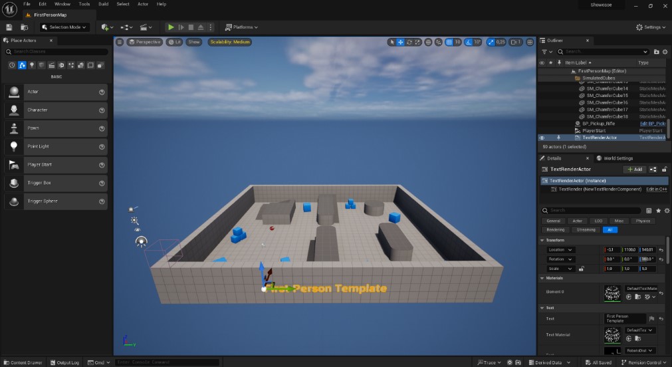Open the quick add actor menu
The height and width of the screenshot is (367, 672).
pos(107,27)
